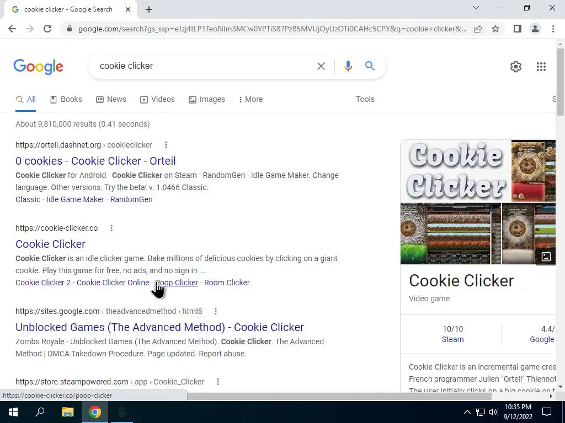Open the Chrome three-dot menu
This screenshot has height=423, width=565.
pos(553,29)
